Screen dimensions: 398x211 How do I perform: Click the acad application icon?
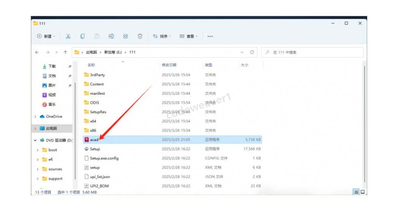86,140
